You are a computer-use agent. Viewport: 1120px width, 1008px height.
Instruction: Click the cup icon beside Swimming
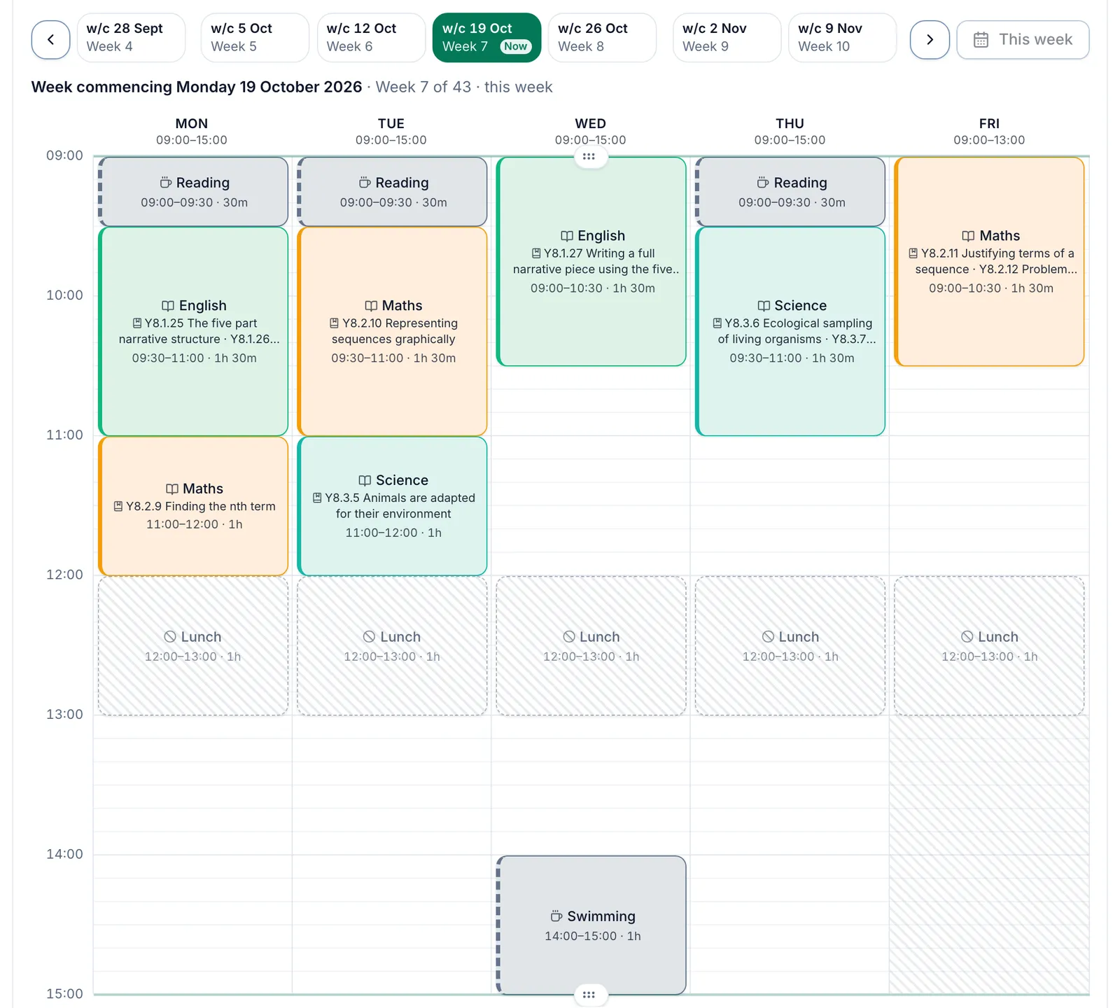(556, 916)
